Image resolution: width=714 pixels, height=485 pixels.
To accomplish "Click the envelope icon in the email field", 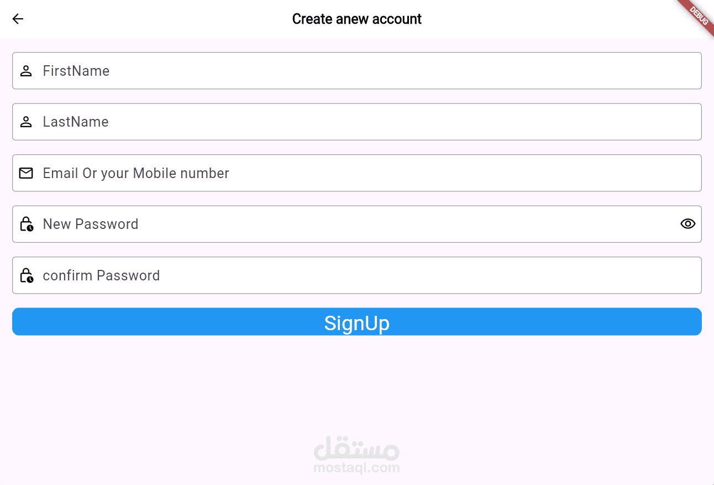I will click(26, 173).
